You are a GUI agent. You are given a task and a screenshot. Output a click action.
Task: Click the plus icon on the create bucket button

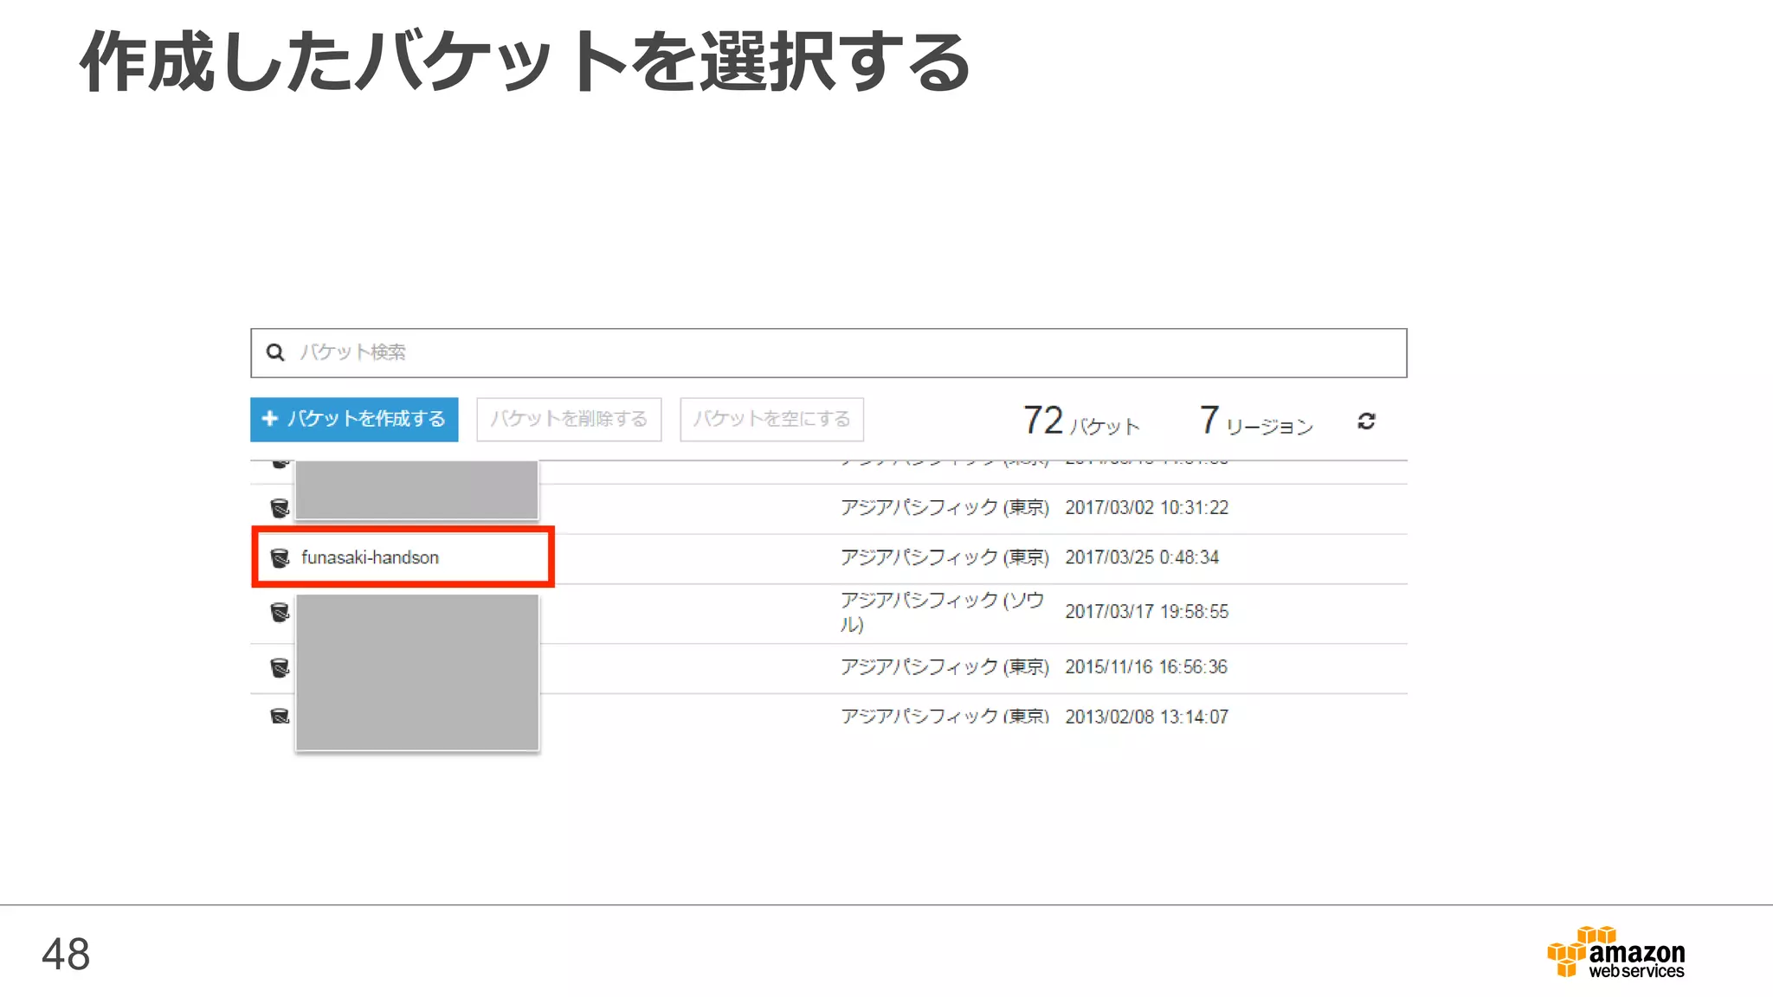[x=269, y=419]
